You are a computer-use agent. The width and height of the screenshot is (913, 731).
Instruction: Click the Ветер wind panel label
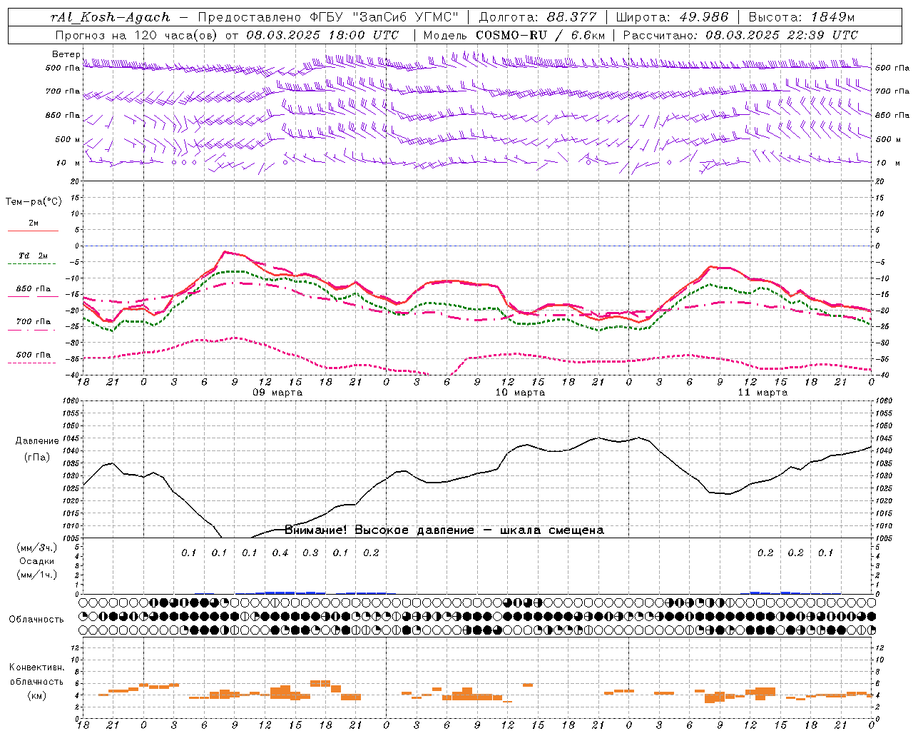66,54
